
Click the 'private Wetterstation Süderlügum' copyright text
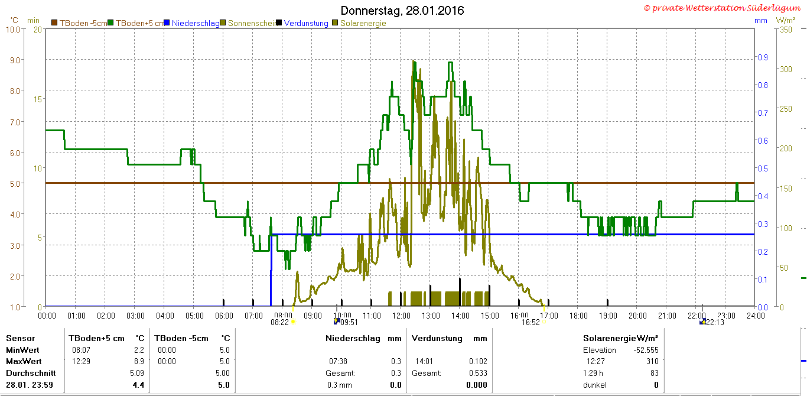[x=723, y=8]
